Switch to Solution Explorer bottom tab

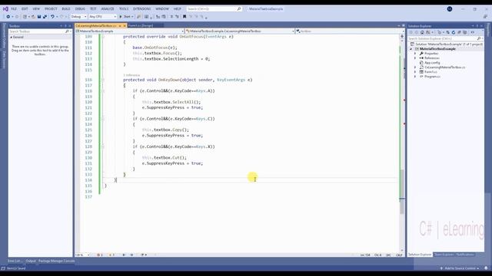click(420, 255)
